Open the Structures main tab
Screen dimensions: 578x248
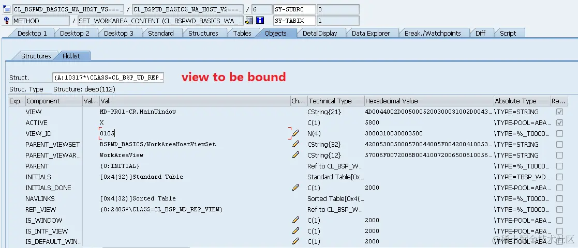[x=203, y=33]
